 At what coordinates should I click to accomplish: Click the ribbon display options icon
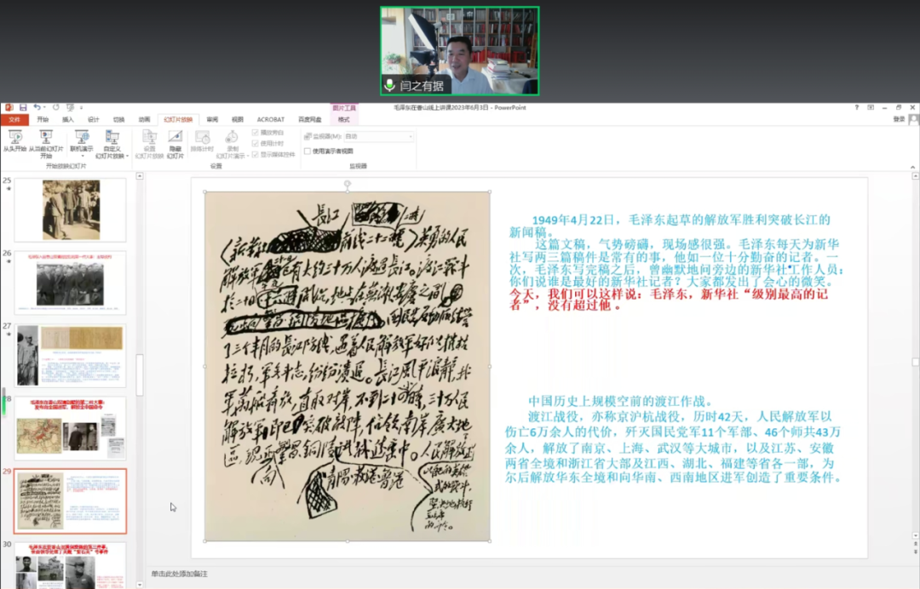click(871, 108)
